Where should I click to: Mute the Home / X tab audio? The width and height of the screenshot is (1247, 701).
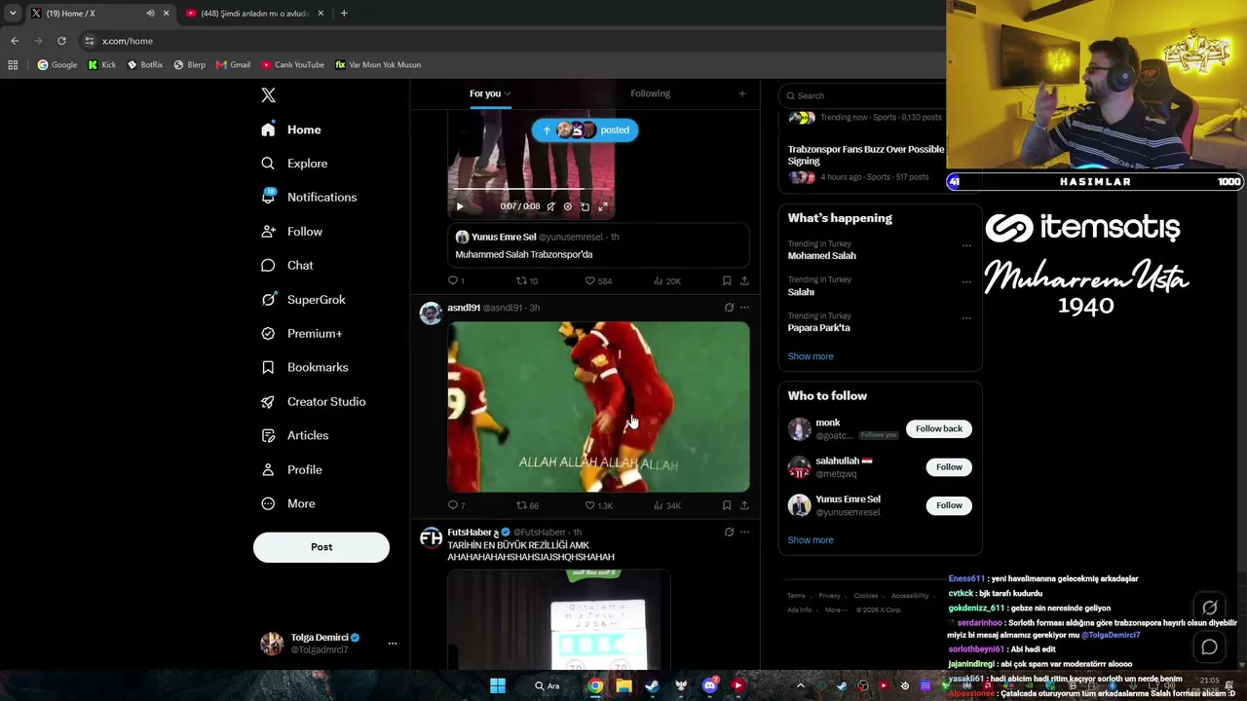coord(150,14)
